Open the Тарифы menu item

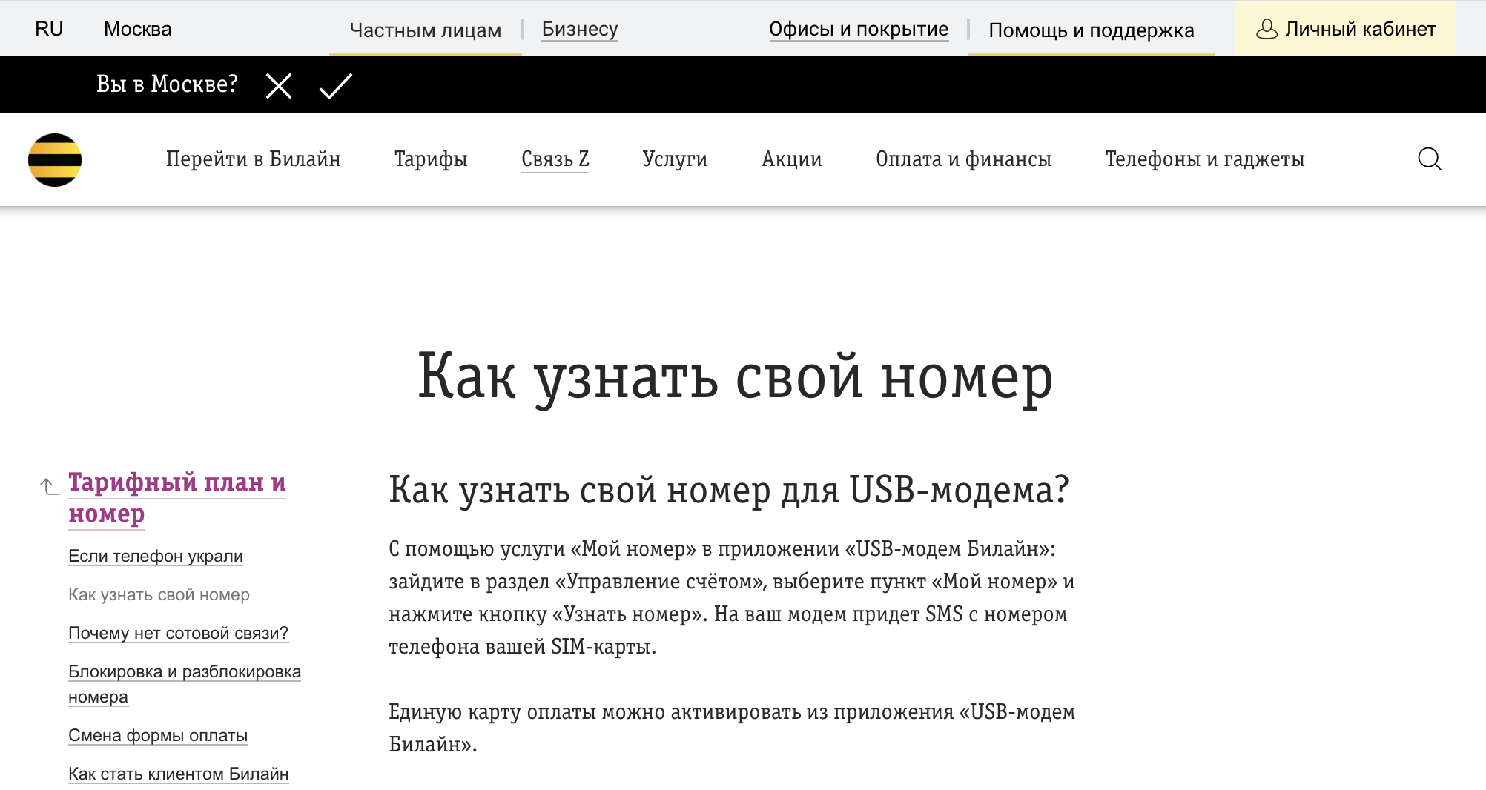pyautogui.click(x=431, y=159)
